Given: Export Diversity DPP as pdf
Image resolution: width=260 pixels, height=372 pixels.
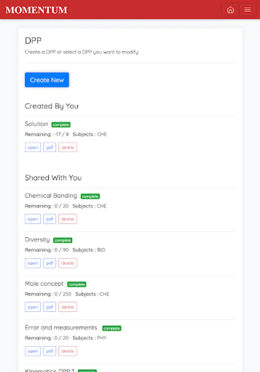Looking at the screenshot, I should click(x=50, y=263).
